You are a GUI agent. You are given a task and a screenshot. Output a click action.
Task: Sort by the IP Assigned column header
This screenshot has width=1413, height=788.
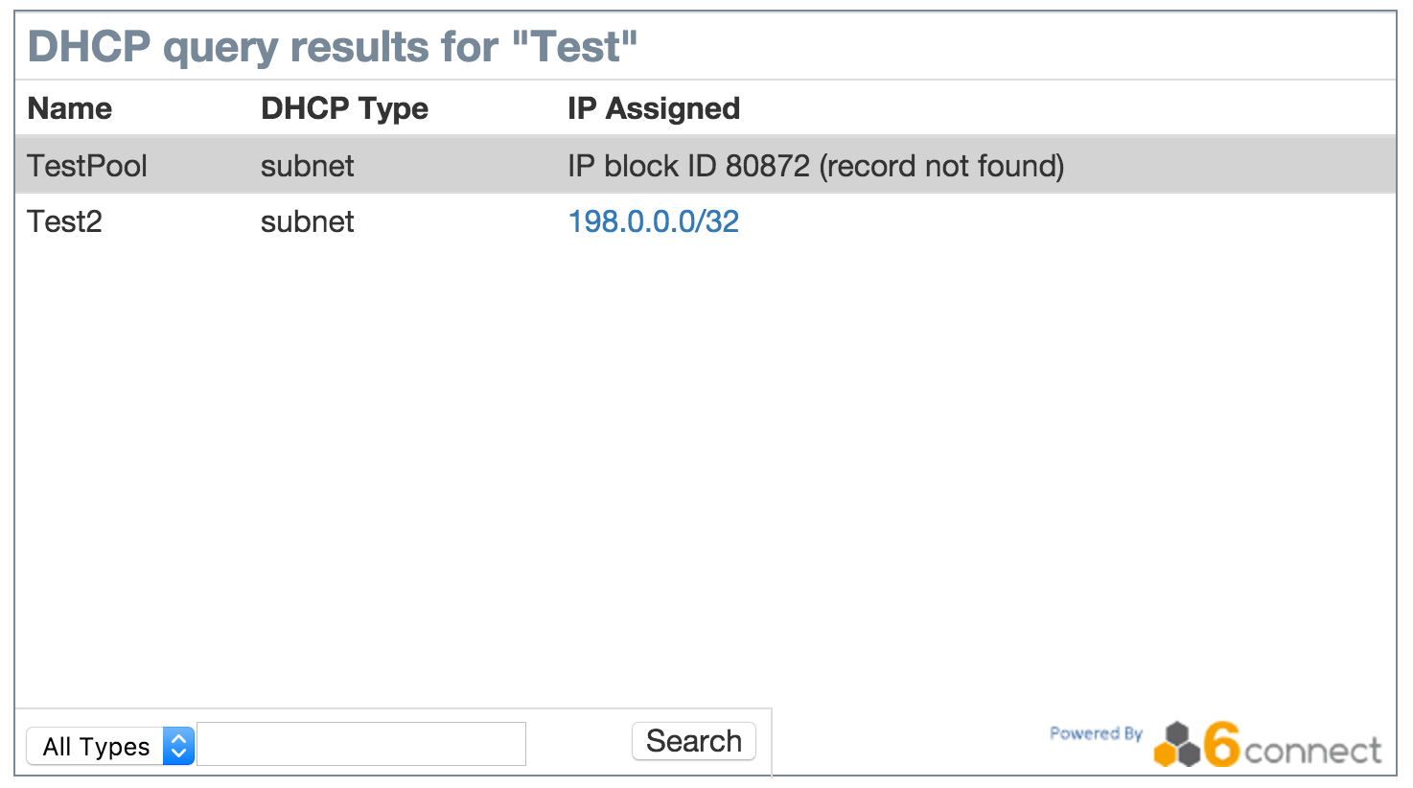click(653, 108)
